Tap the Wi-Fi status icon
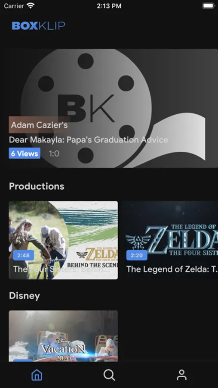Viewport: 218px width, 388px height. point(31,6)
